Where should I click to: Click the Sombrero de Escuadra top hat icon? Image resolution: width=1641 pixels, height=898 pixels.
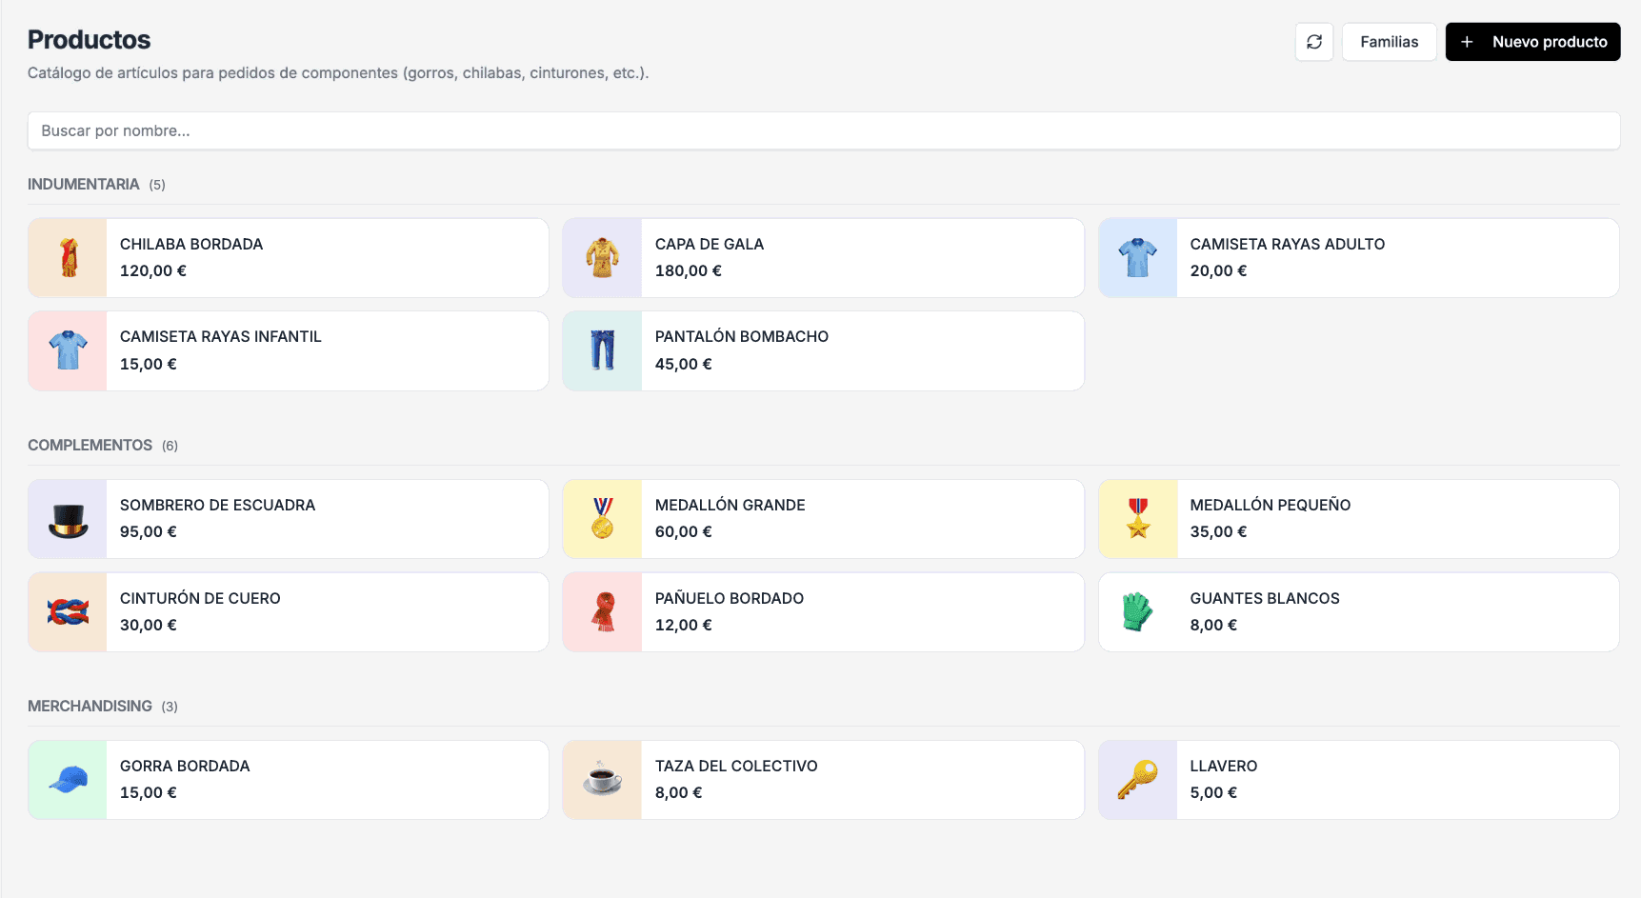click(x=69, y=520)
